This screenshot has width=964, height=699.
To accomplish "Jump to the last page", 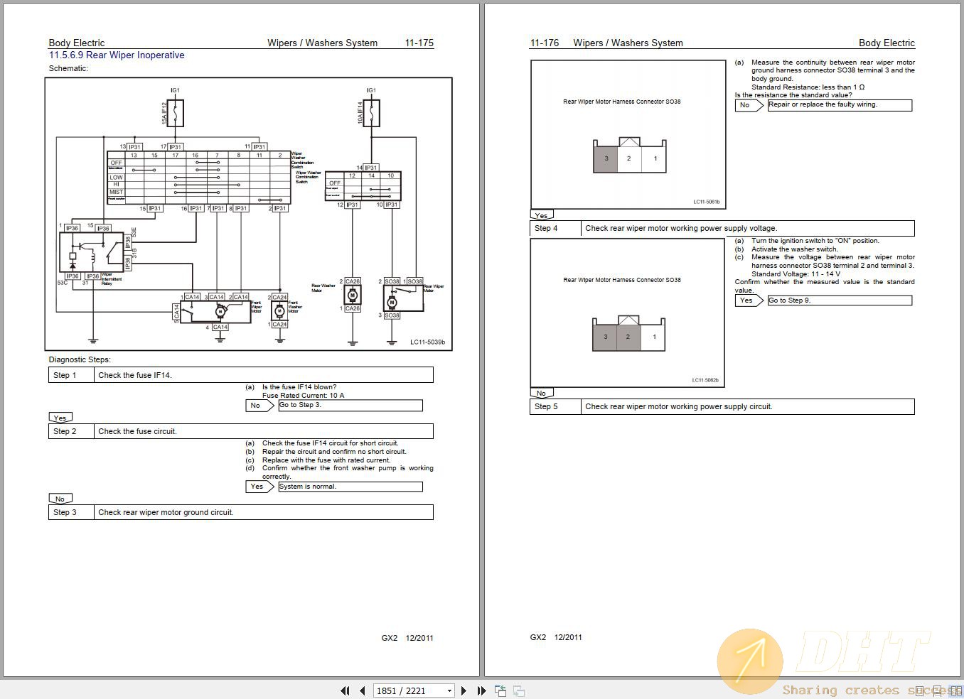I will 481,690.
